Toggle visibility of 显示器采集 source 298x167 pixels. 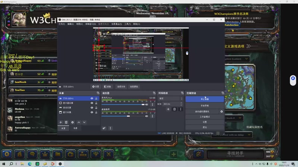pos(92,103)
